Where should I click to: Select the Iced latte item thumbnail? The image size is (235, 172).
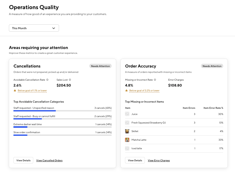[x=127, y=148]
